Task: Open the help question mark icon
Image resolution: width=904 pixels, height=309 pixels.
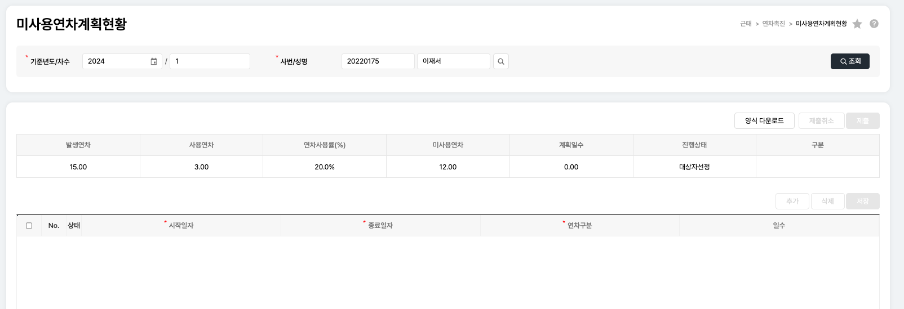Action: pos(874,24)
